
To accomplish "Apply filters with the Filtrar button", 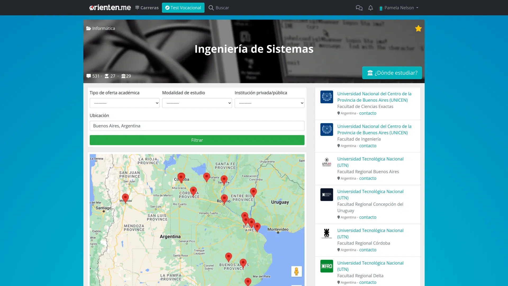I will coord(197,140).
